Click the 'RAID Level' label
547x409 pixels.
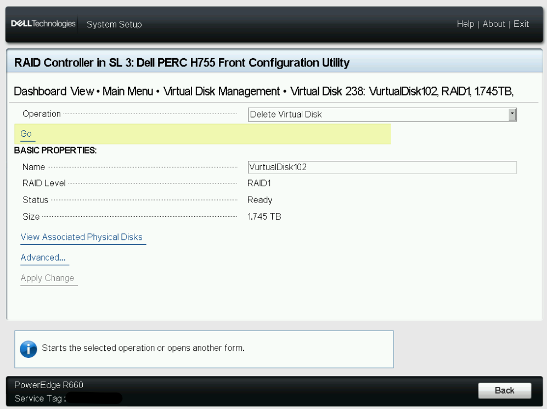point(44,183)
